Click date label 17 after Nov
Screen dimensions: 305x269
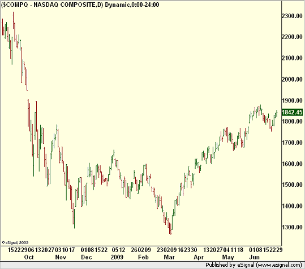point(71,250)
